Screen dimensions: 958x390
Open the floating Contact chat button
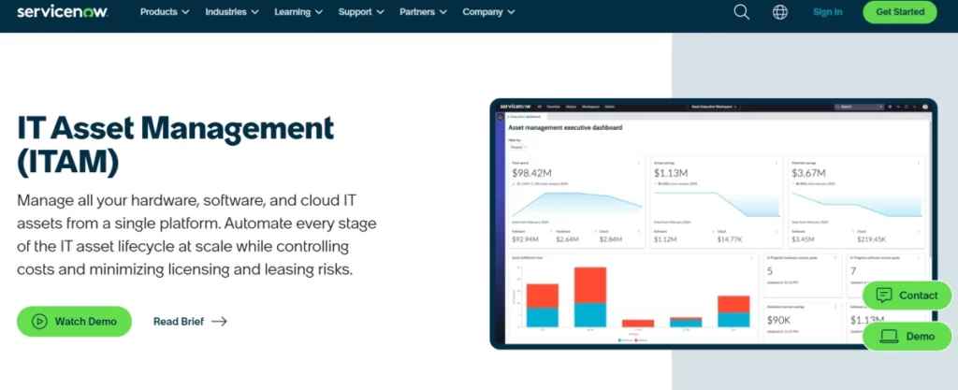[907, 296]
